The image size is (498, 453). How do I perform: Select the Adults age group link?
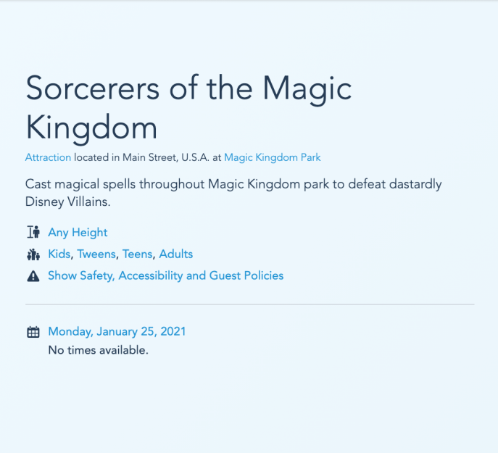click(x=176, y=254)
